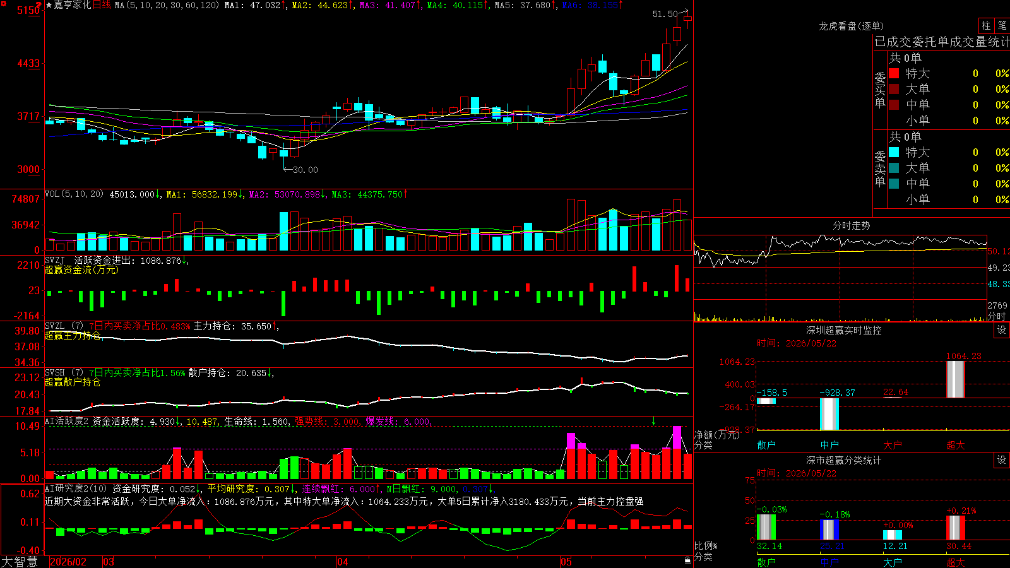
Task: Select the VOL(5,10,20) indicator label
Action: (x=74, y=194)
